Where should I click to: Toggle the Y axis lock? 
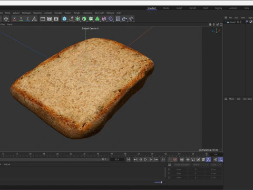point(21,18)
